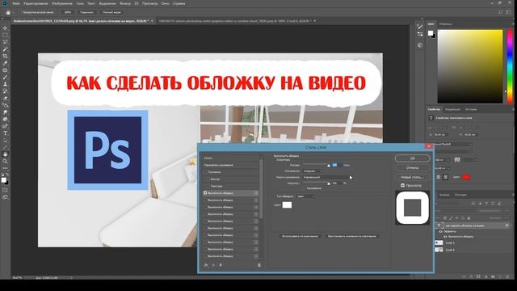Open the fx menu in Layer Style dialog
Screen dimensions: 517x291
click(x=207, y=265)
